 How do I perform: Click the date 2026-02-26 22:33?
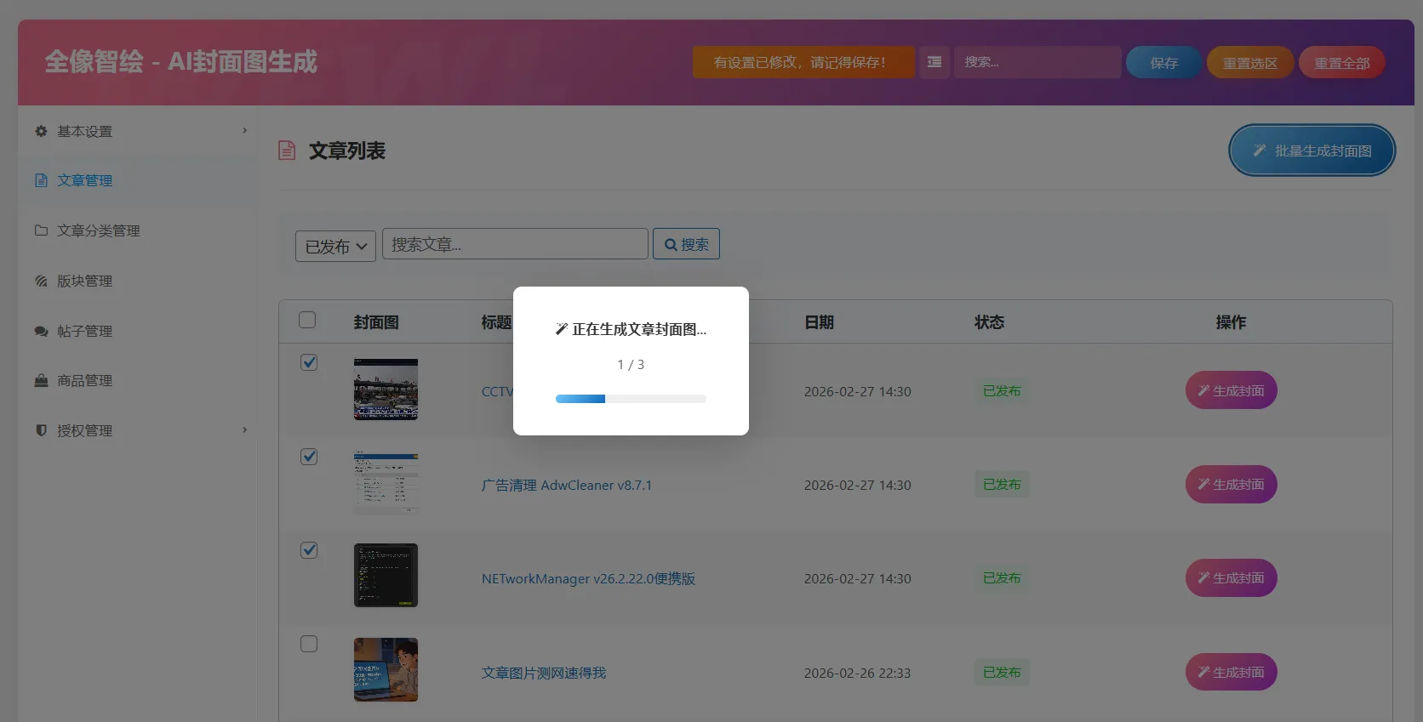(x=857, y=673)
